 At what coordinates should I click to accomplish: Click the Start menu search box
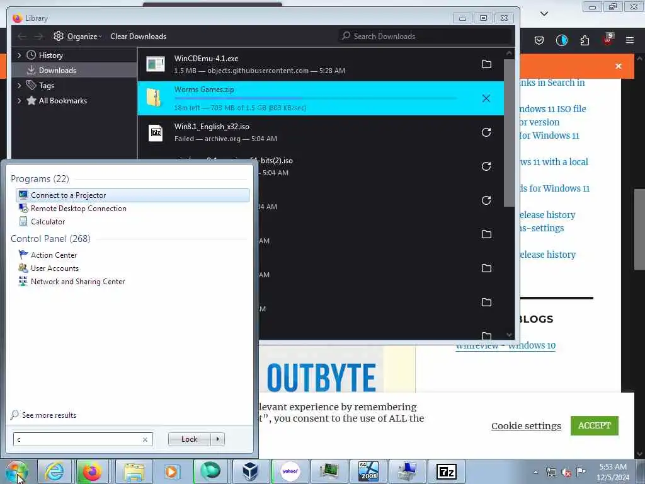tap(83, 439)
